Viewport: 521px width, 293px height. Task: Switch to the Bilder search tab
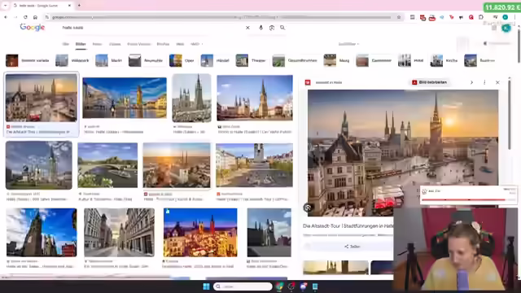tap(81, 44)
